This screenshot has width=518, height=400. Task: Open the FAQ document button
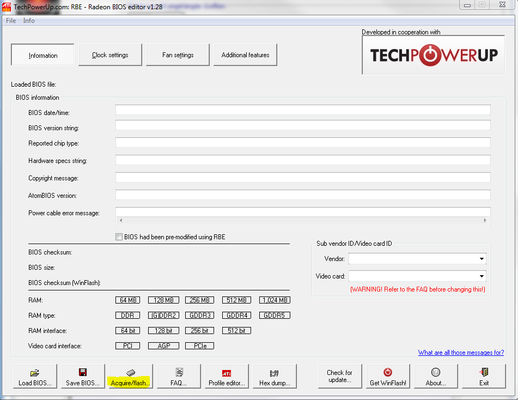coord(179,376)
